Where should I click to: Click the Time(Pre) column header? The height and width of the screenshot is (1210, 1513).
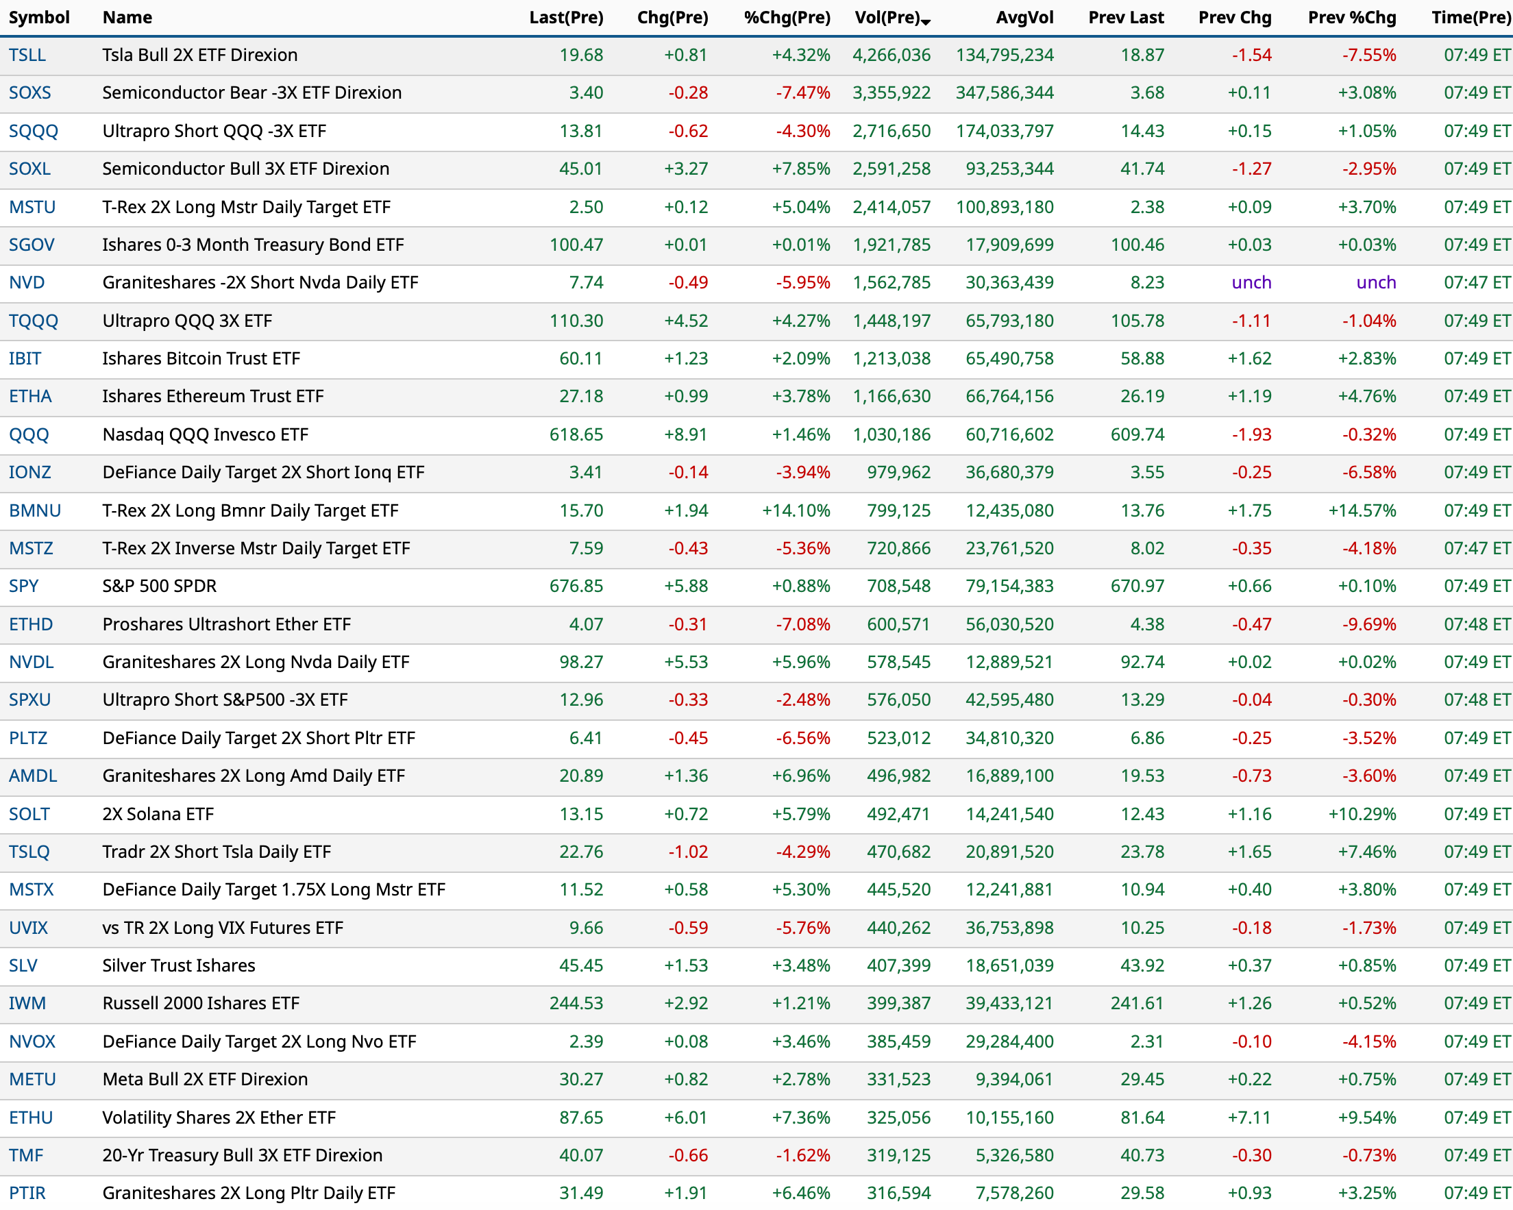point(1471,18)
